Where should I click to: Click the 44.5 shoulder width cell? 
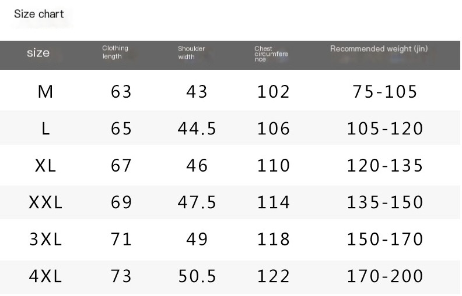click(x=197, y=129)
